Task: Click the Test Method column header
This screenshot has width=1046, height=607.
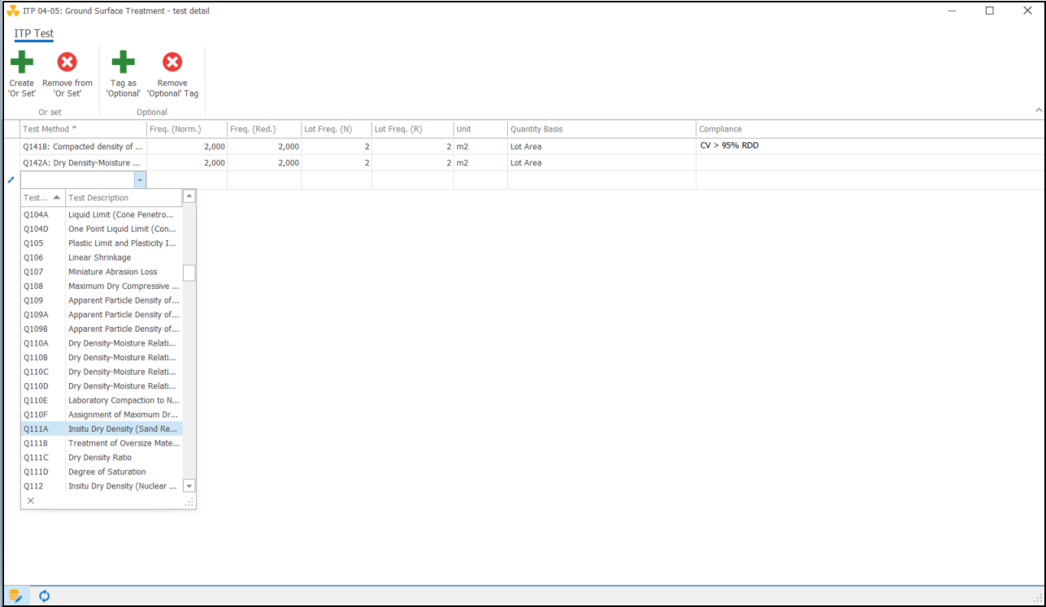Action: [83, 129]
